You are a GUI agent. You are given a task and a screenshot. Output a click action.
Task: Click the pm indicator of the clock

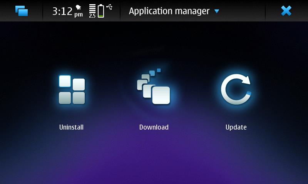[79, 15]
